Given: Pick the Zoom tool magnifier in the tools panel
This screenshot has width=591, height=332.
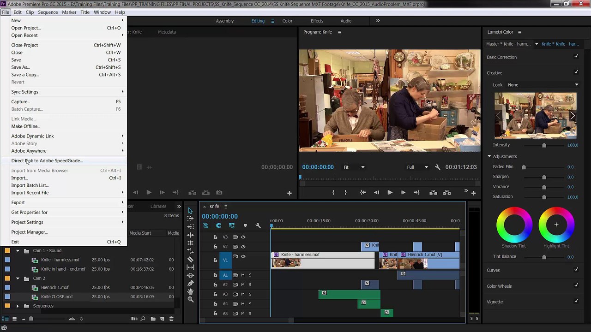Looking at the screenshot, I should tap(190, 299).
